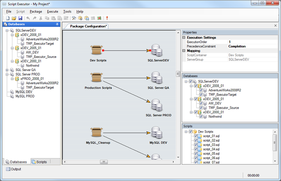Viewport: 281px width, 181px height.
Task: Open the Execute menu
Action: [52, 12]
